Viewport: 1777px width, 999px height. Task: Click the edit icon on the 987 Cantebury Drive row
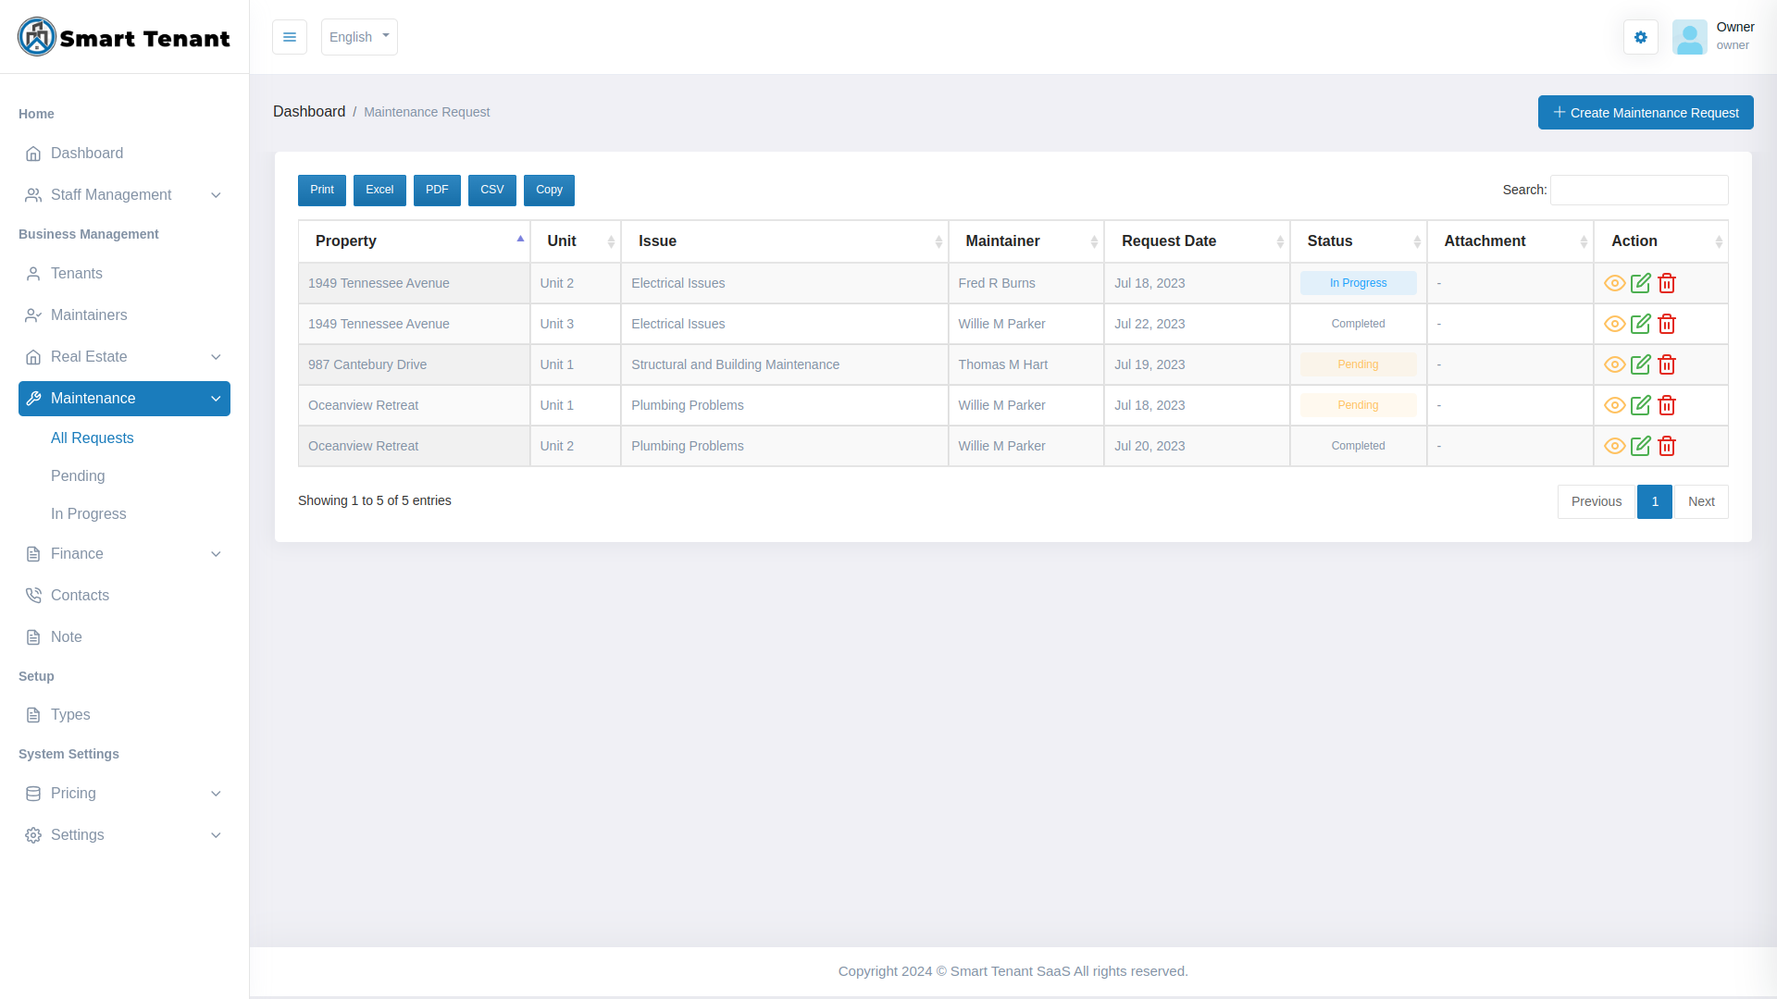(1642, 364)
